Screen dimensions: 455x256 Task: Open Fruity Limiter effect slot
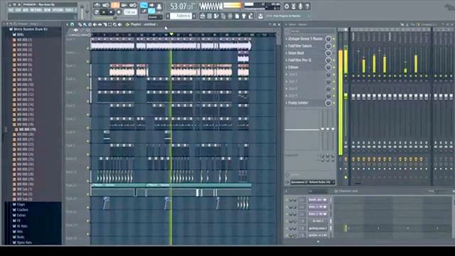coord(299,102)
